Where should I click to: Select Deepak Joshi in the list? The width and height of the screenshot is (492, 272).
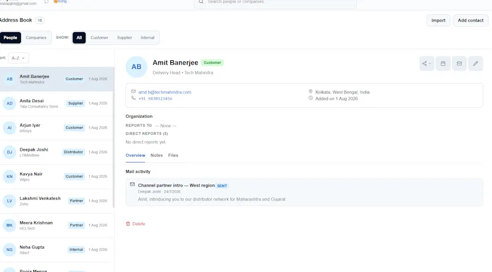[57, 152]
